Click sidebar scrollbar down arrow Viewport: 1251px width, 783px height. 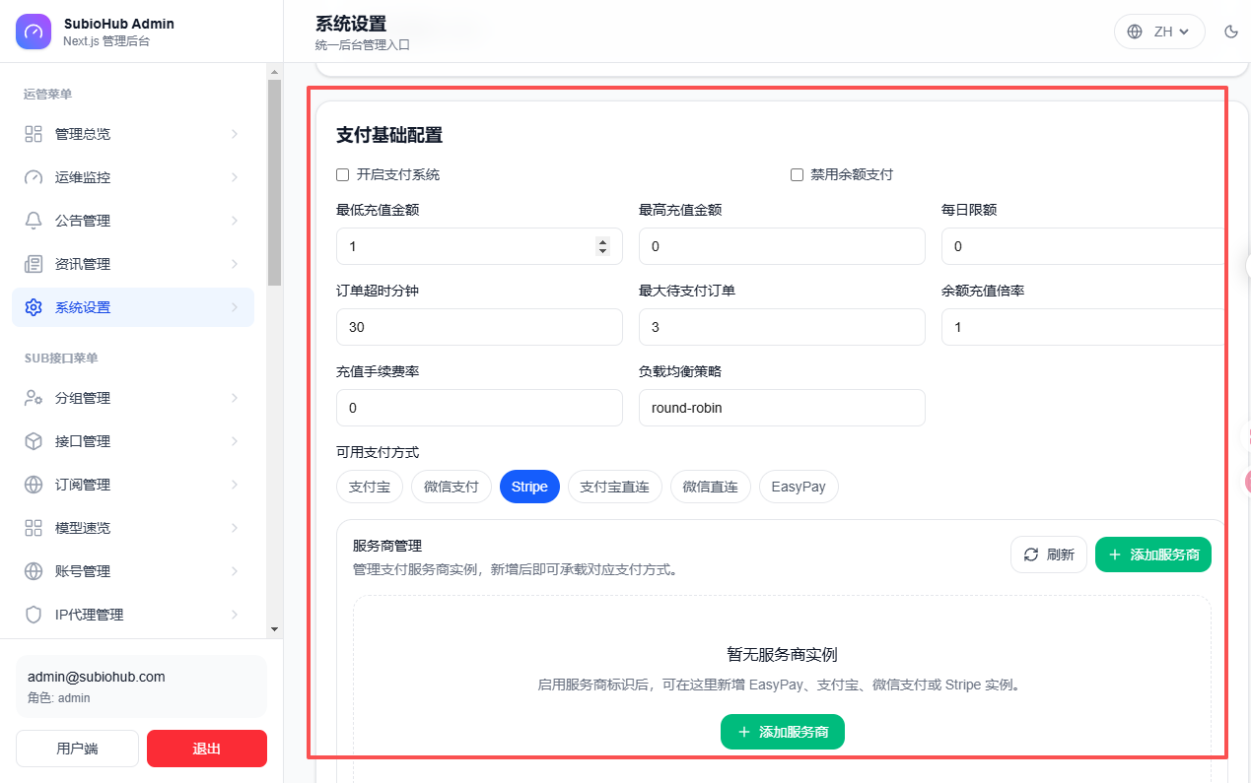pos(274,629)
